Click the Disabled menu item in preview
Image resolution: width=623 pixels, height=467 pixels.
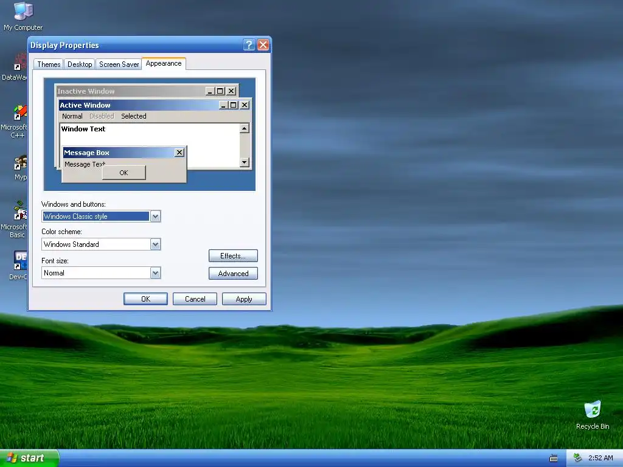pyautogui.click(x=102, y=116)
